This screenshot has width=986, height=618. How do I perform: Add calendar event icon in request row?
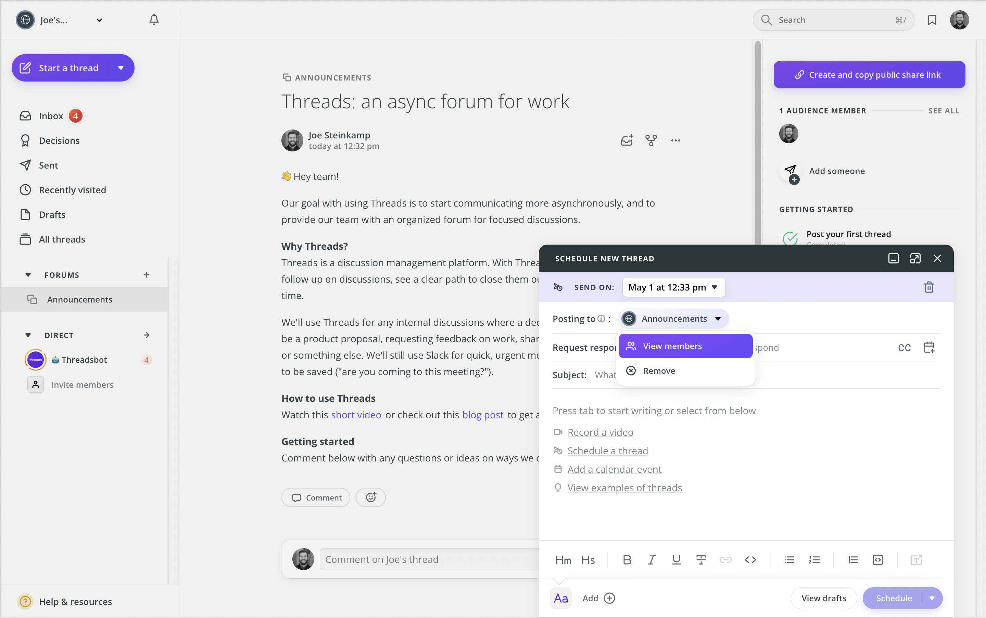coord(929,347)
